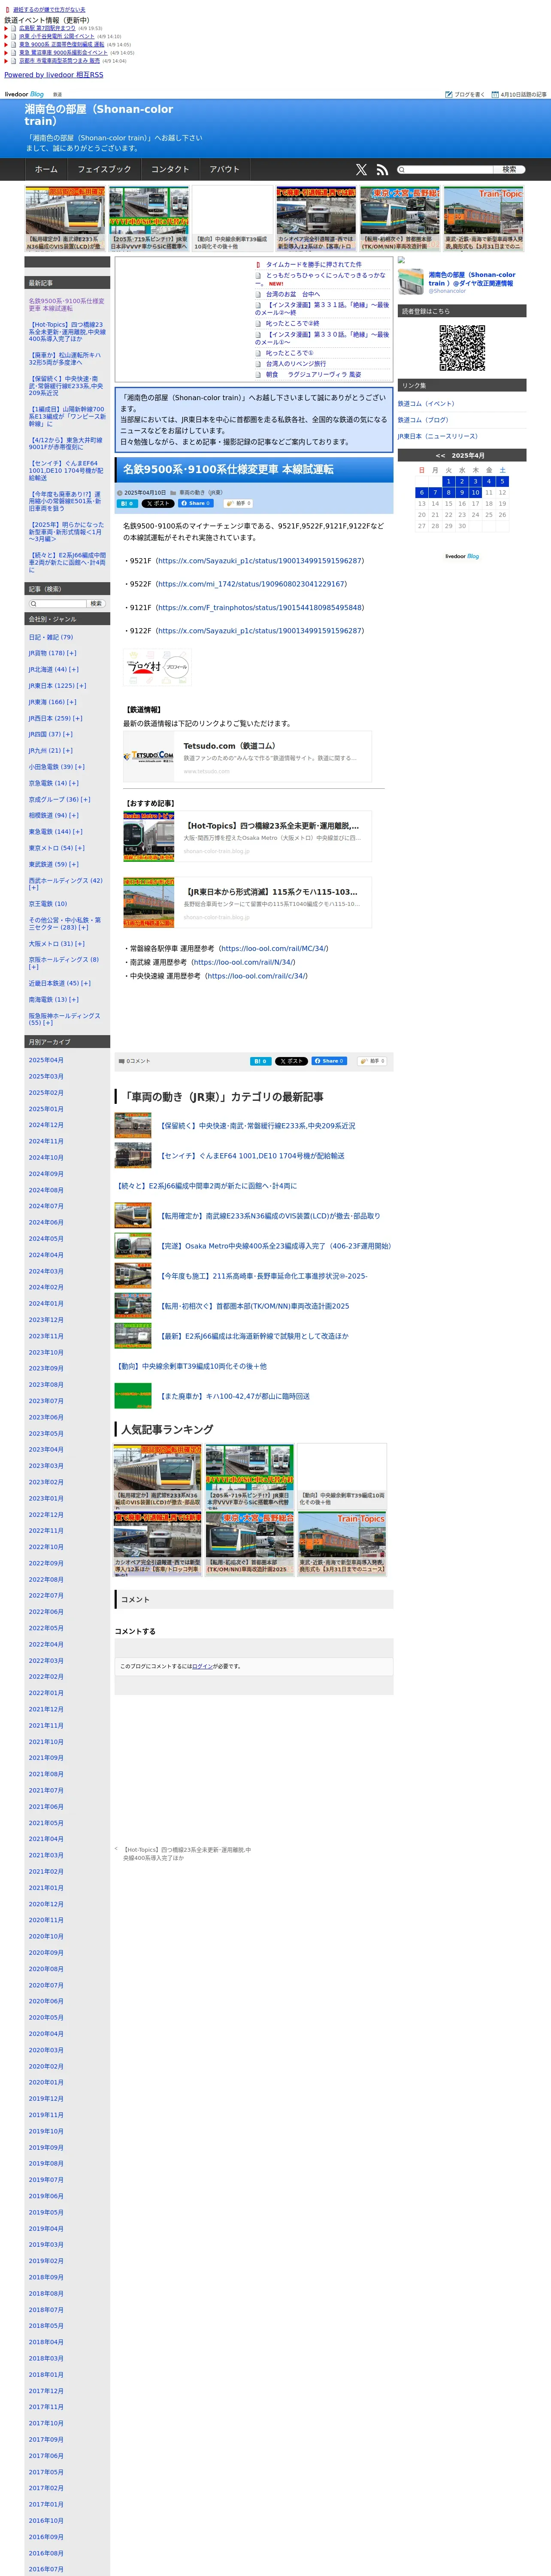Open JR東日本（ニュースリリース） link
The height and width of the screenshot is (2576, 551).
click(438, 436)
